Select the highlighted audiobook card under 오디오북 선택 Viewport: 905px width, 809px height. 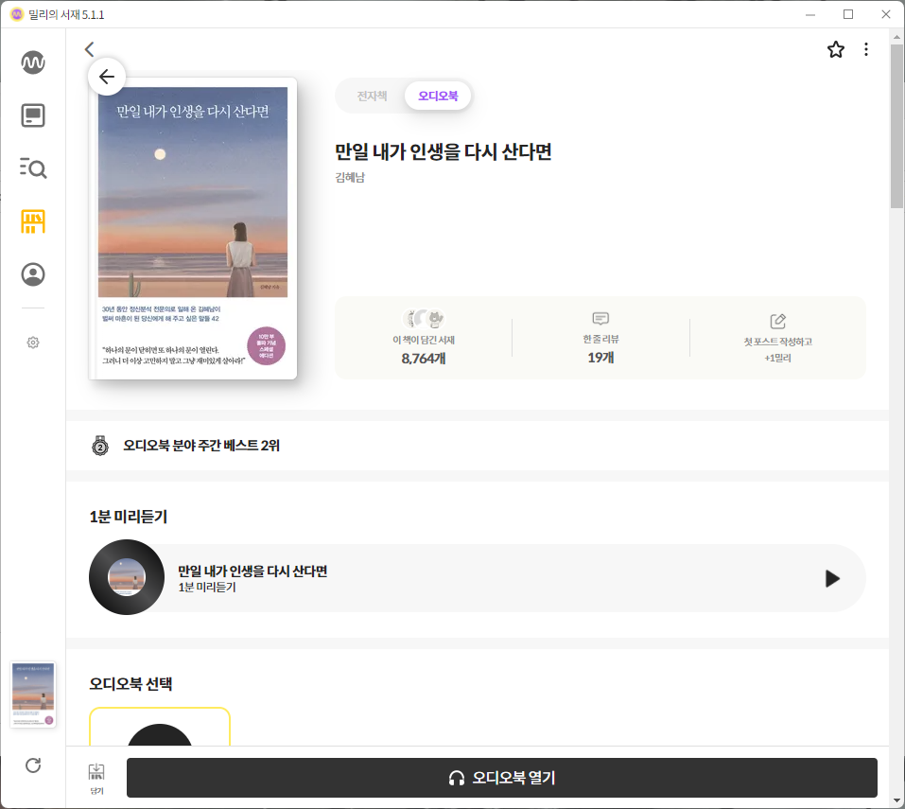160,727
